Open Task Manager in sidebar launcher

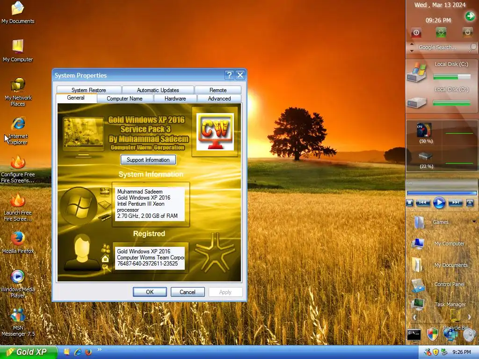point(418,304)
